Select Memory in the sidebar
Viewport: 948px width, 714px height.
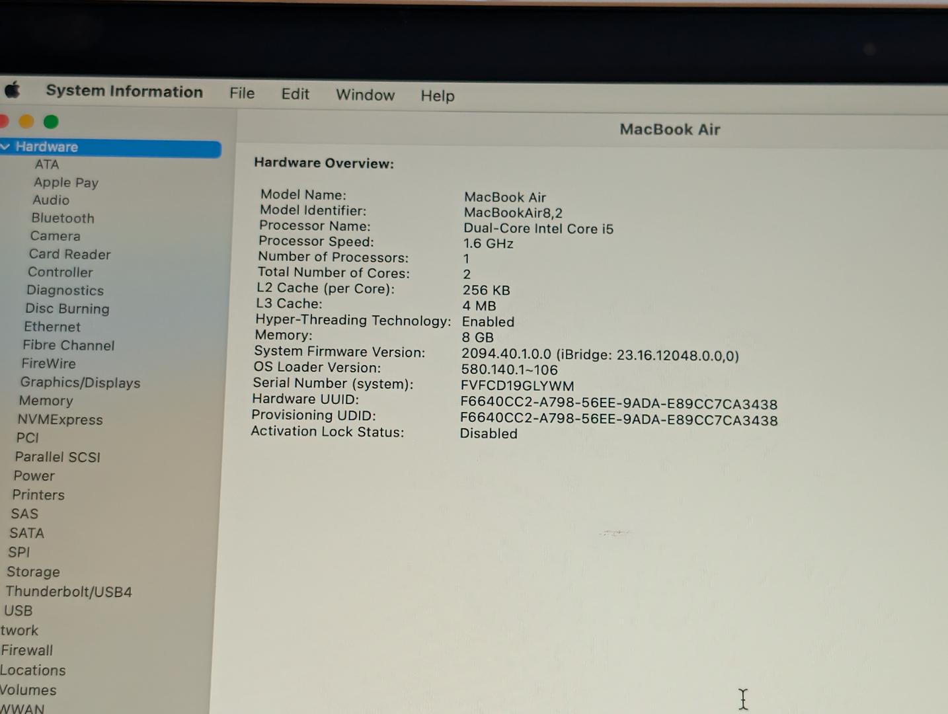tap(46, 401)
